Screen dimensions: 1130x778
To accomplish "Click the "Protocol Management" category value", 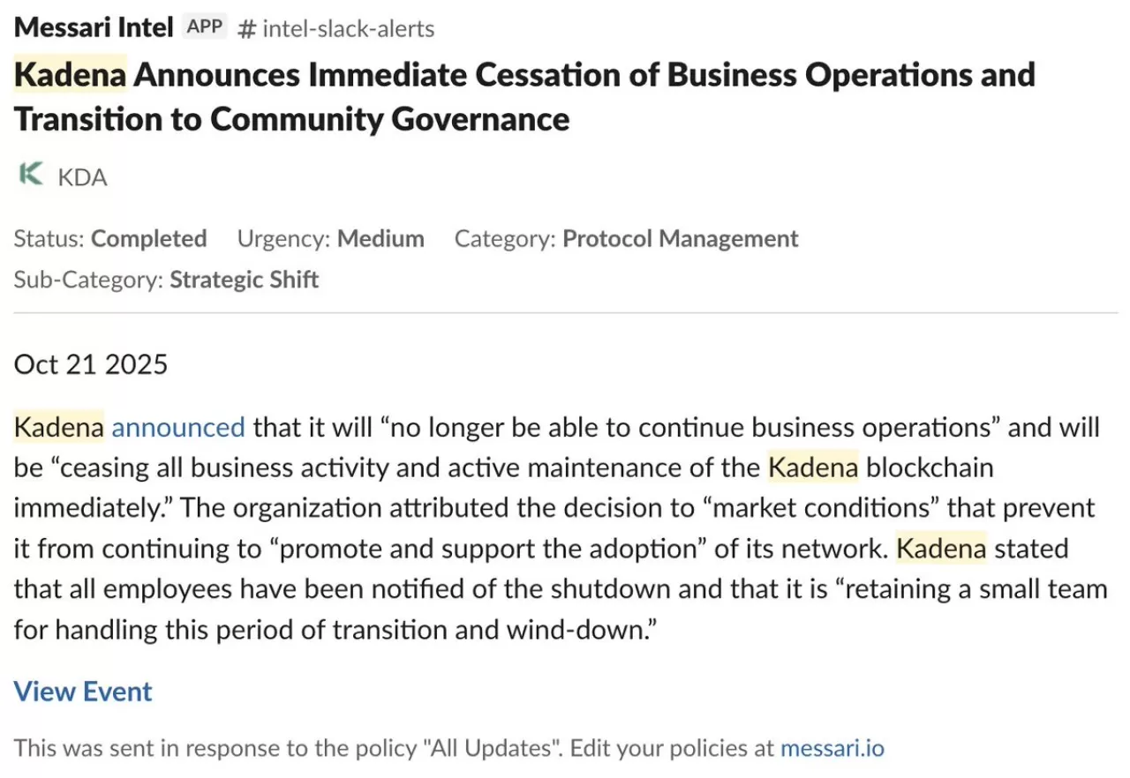I will click(680, 239).
